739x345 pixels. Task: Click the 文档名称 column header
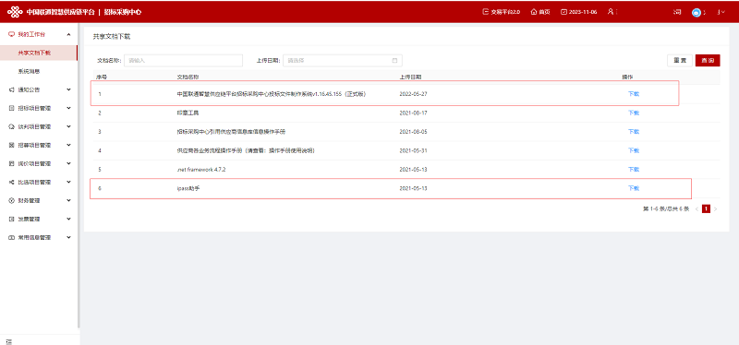pyautogui.click(x=188, y=77)
